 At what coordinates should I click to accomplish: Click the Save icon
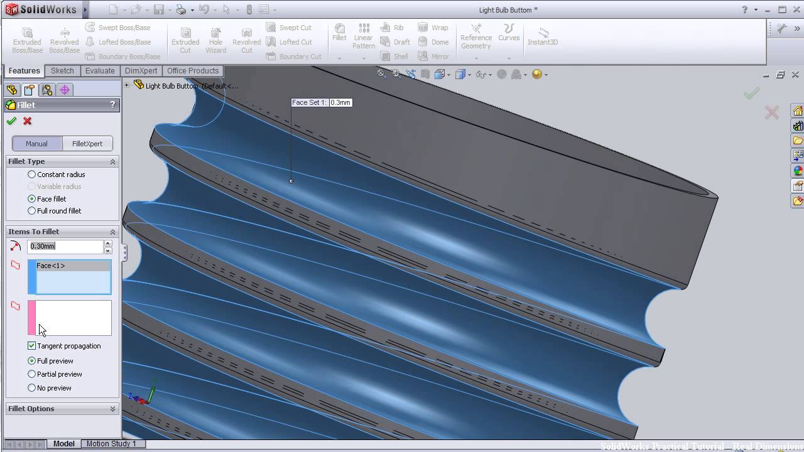tap(159, 9)
